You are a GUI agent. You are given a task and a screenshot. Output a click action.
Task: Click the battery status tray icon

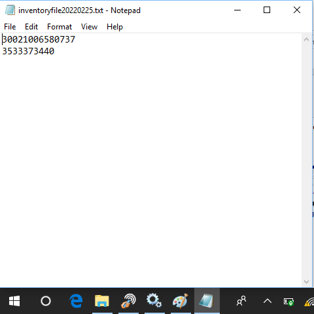click(288, 302)
